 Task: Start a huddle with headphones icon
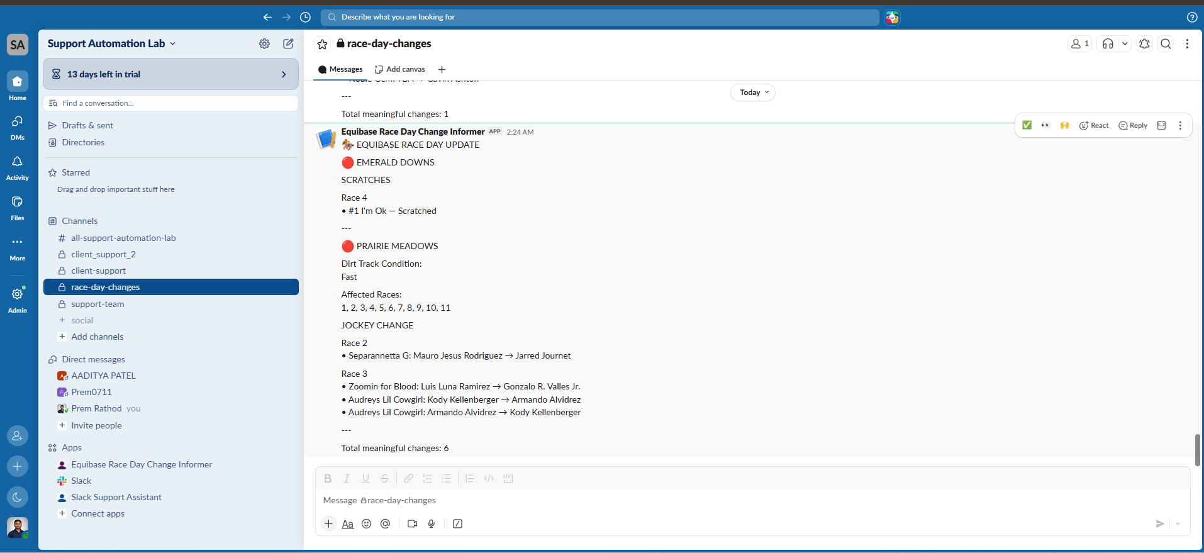(x=1108, y=43)
